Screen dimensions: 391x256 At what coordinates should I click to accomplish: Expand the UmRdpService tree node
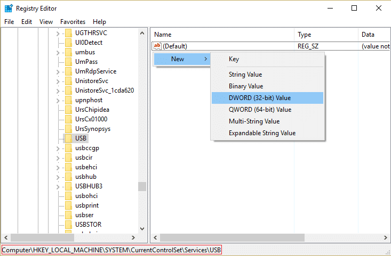tap(58, 72)
